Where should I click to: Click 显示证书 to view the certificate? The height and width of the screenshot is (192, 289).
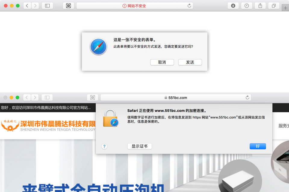tap(139, 146)
